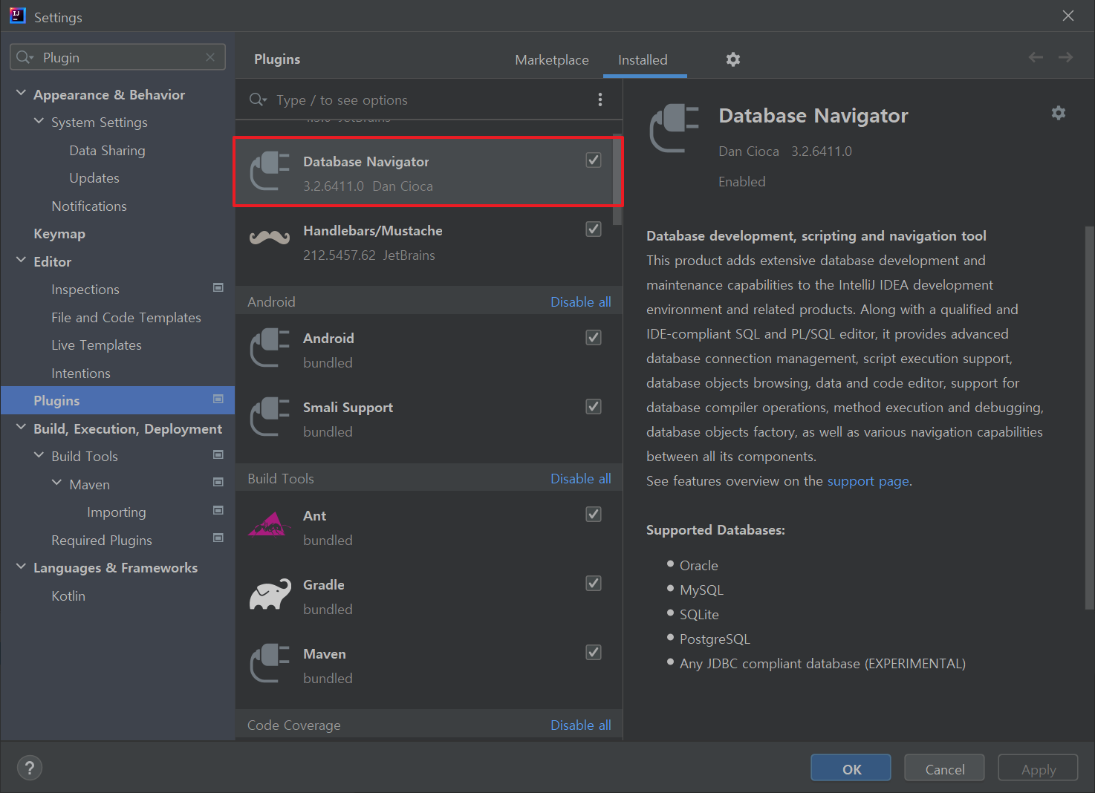Collapse the Build Tools node

[39, 455]
